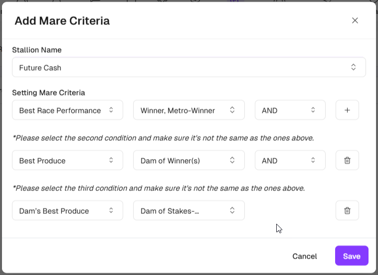This screenshot has height=275, width=378.
Task: Click the third condition hint text
Action: pos(158,188)
